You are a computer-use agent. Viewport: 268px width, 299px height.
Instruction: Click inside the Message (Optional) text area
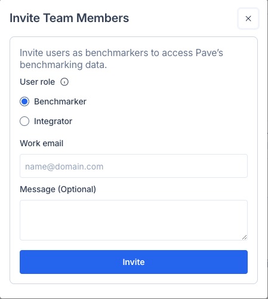tap(134, 220)
